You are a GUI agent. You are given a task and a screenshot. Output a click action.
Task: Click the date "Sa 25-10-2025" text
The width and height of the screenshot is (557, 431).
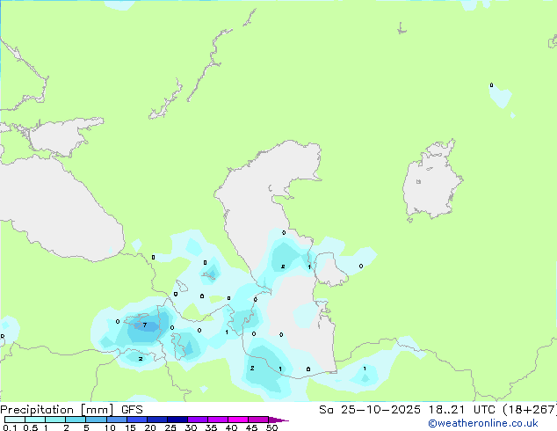370,410
